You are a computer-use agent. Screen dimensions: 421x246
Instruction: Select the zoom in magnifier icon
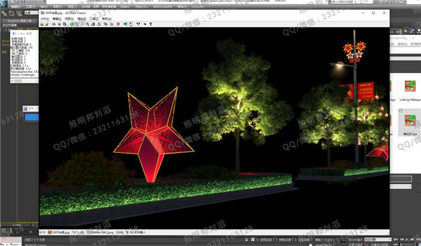coord(77,24)
